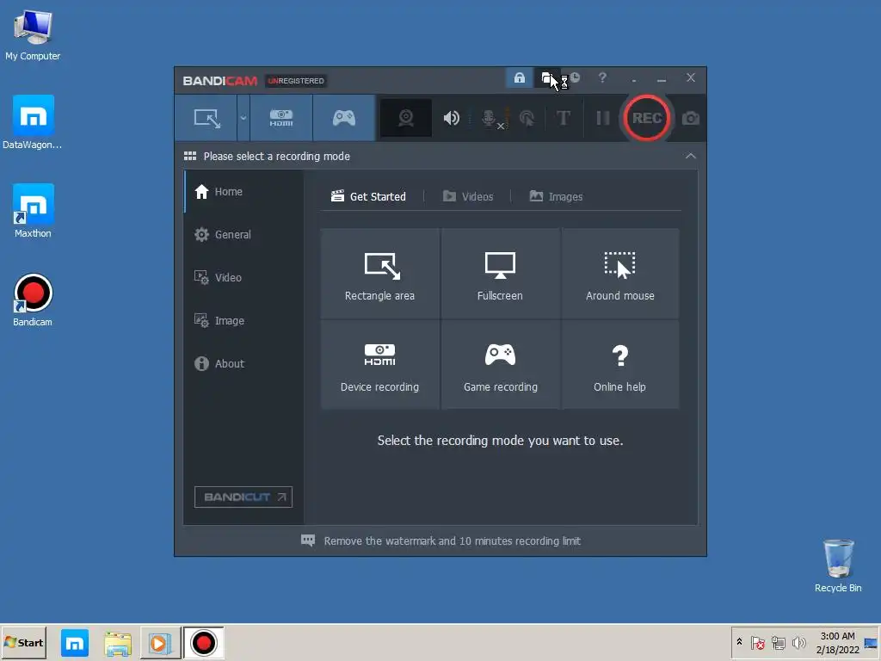Open the BANDICUT link button
The image size is (881, 661).
point(243,497)
